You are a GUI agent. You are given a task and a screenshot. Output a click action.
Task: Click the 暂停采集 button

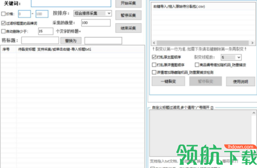pyautogui.click(x=128, y=15)
